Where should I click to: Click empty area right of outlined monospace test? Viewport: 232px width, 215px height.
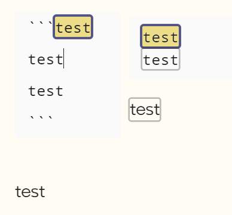[x=205, y=60]
